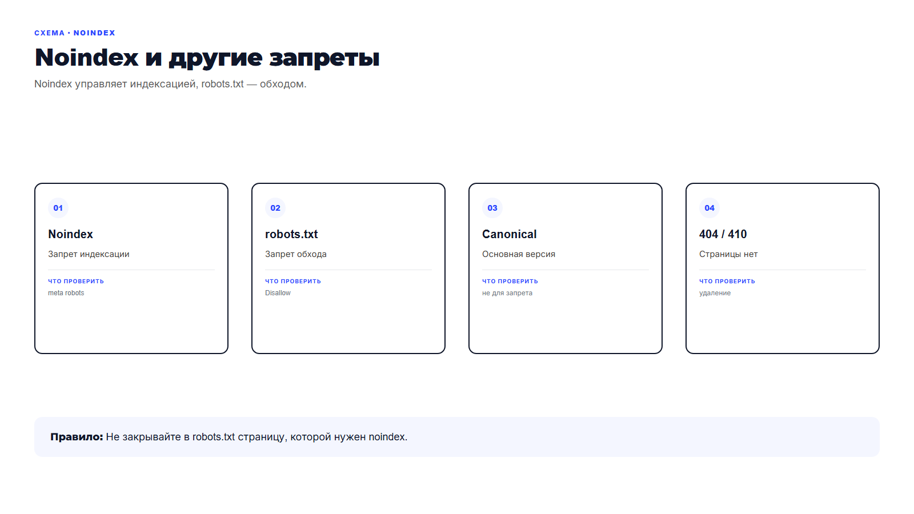Viewport: 914px width, 514px height.
Task: Click the subtitle about индексацией and обходом
Action: click(x=170, y=84)
